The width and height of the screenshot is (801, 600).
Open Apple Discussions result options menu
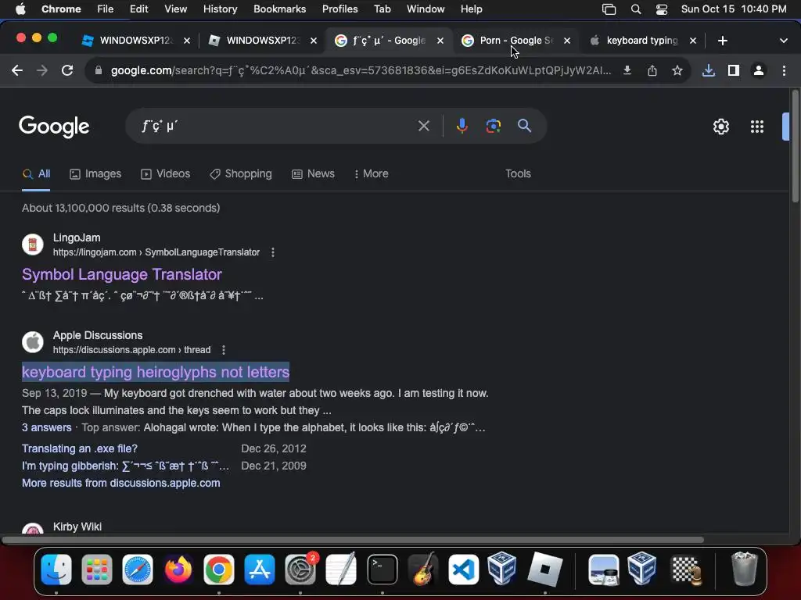(223, 350)
